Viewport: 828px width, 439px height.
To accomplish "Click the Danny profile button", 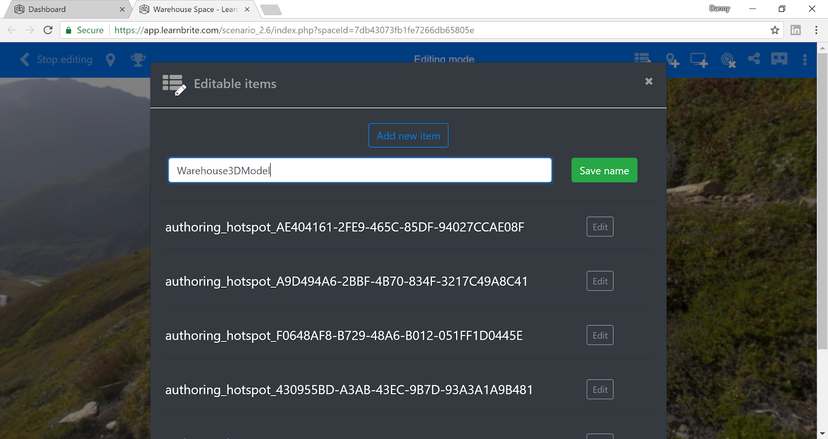I will click(x=719, y=8).
